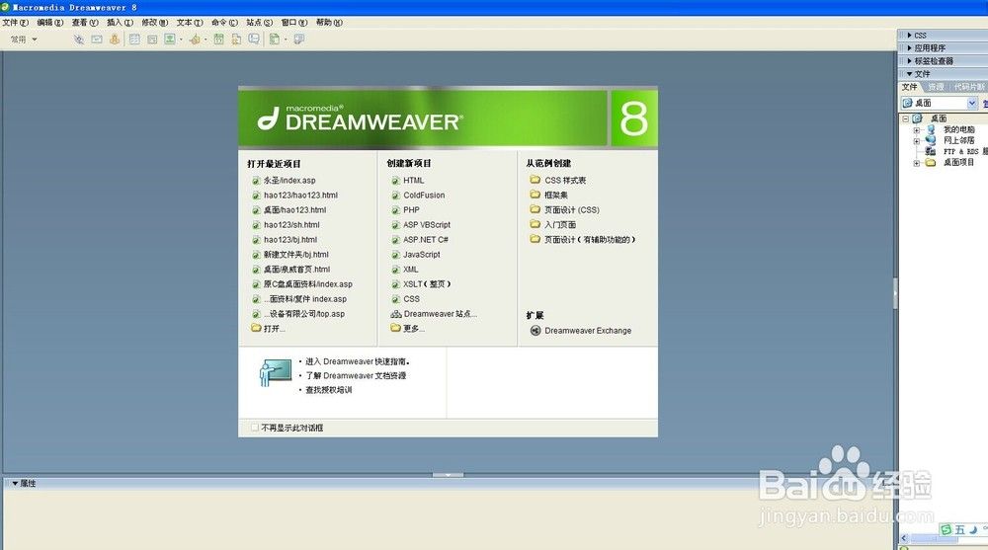
Task: Click the Server-Side Include icon
Action: tap(236, 39)
